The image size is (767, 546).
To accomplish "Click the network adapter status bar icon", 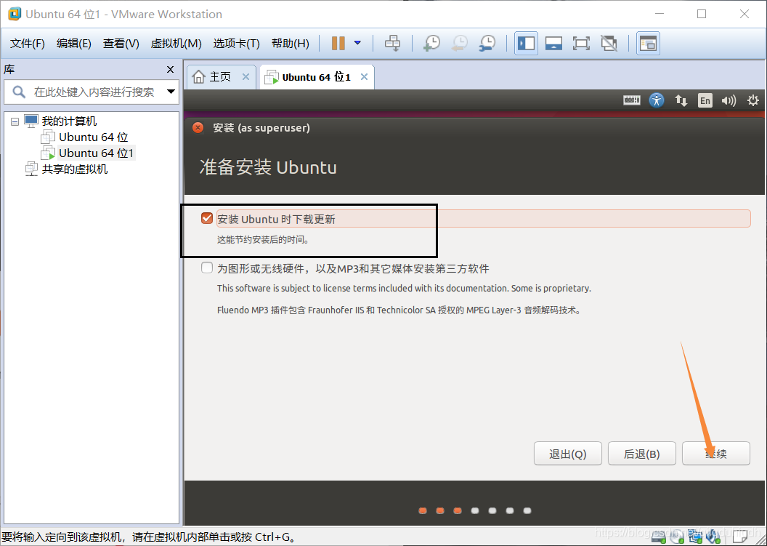I will point(695,537).
